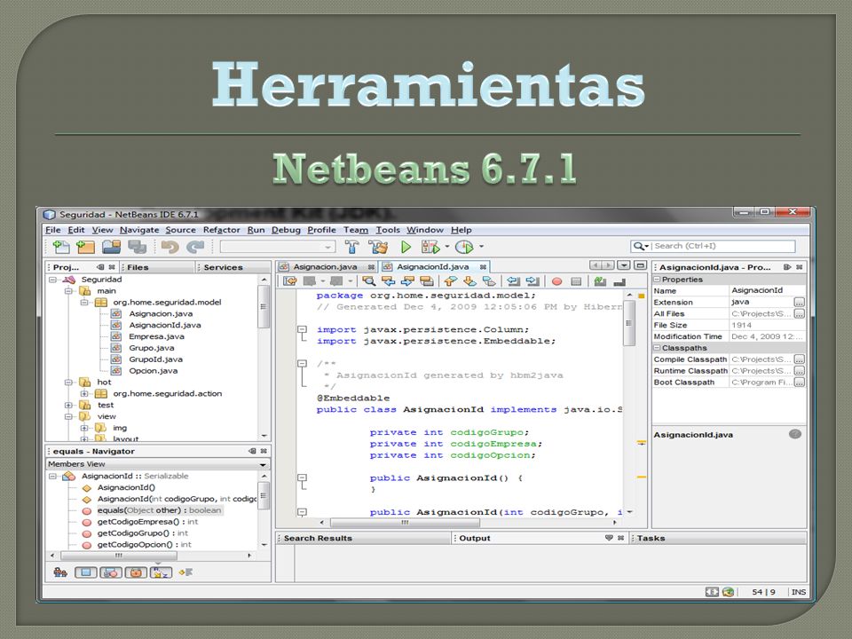Viewport: 852px width, 639px height.
Task: Click the help icon beside AsignacionId.java description
Action: tap(795, 434)
